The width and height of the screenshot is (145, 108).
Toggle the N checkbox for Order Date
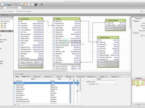pos(70,87)
